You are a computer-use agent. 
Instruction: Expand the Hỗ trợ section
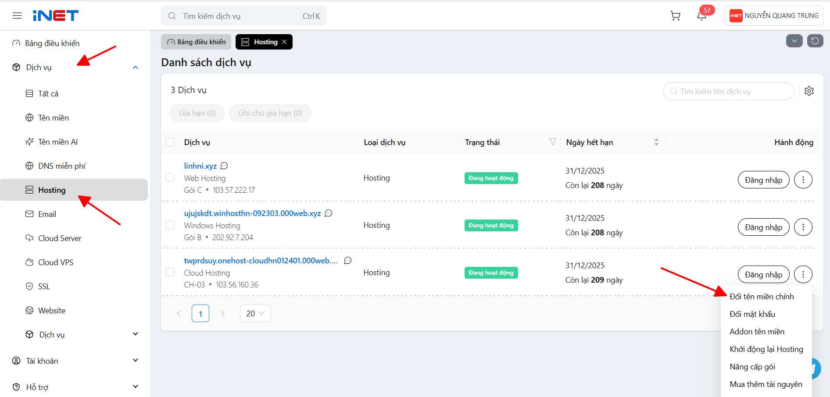point(136,386)
